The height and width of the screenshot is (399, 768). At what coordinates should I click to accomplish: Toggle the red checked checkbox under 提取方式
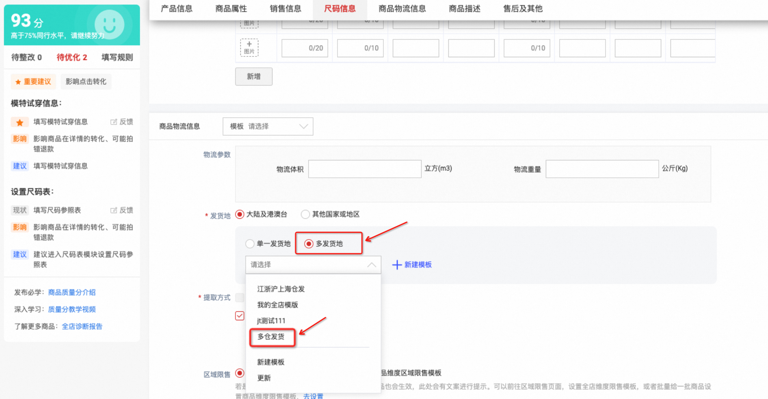pos(240,316)
